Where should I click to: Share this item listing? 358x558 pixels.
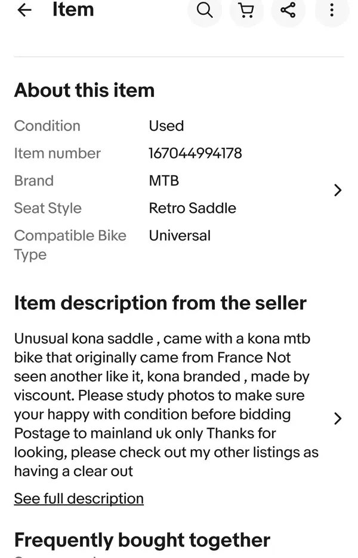pos(288,10)
